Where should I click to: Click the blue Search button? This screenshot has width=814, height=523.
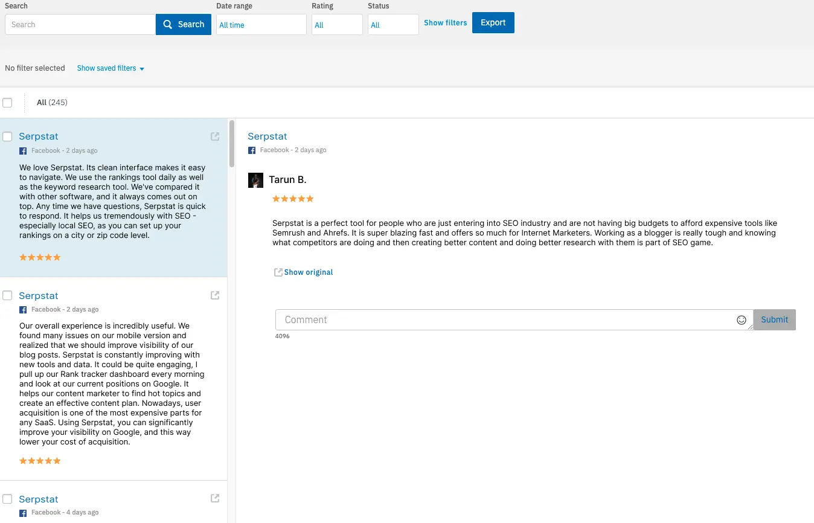tap(184, 24)
